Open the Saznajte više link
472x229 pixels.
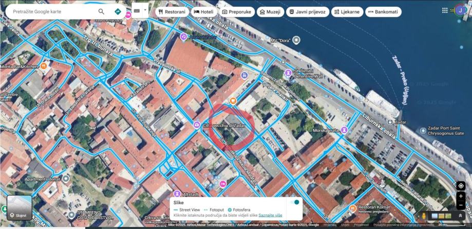click(271, 216)
